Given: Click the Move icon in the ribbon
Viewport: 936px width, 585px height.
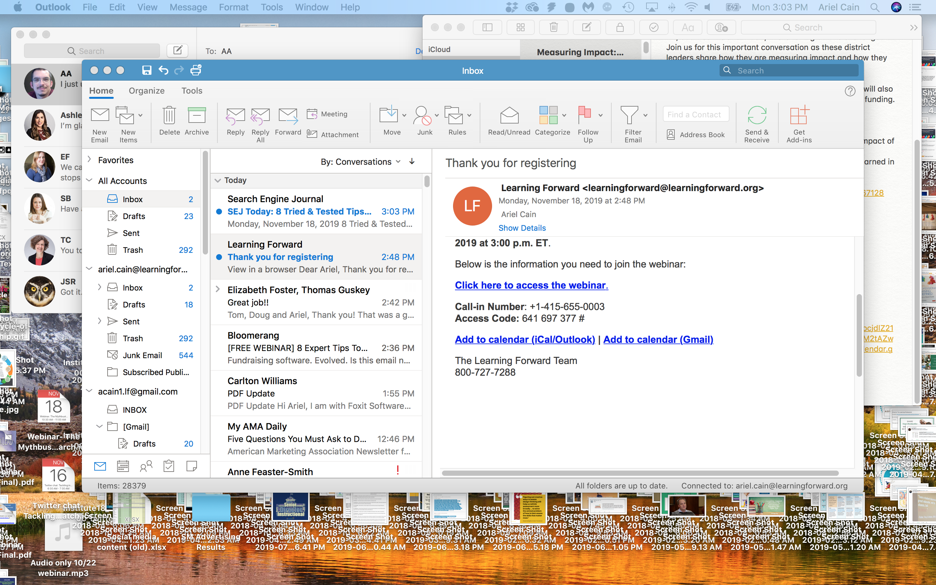Looking at the screenshot, I should click(x=389, y=114).
